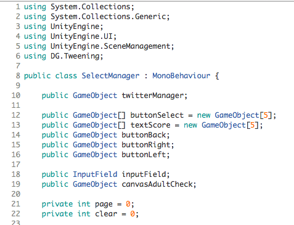This screenshot has width=294, height=225.
Task: Click the orange 0 on line 21
Action: tap(128, 204)
